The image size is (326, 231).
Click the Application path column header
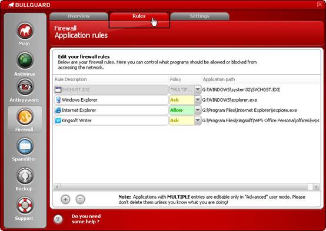point(219,79)
